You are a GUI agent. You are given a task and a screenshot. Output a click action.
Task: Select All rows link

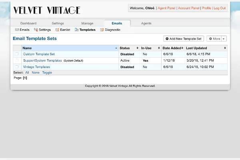(x=27, y=72)
